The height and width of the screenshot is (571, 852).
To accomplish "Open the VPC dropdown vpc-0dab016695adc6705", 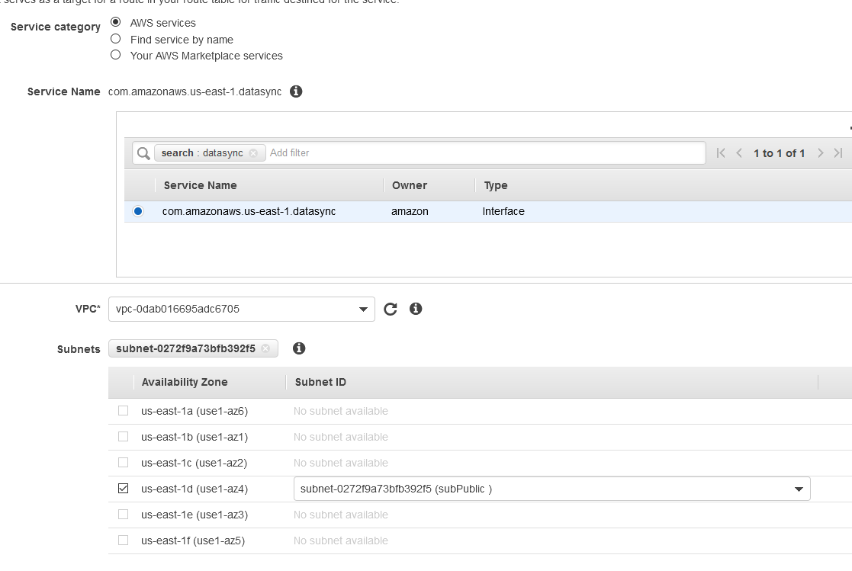I will (242, 310).
